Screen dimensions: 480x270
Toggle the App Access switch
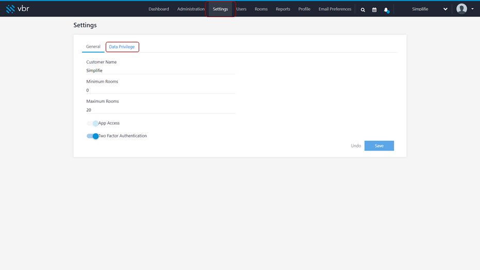[92, 123]
